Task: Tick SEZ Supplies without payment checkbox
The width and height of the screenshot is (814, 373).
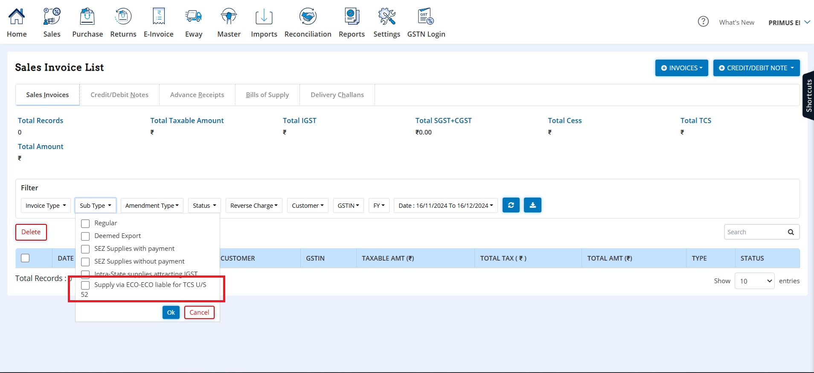Action: pos(85,262)
